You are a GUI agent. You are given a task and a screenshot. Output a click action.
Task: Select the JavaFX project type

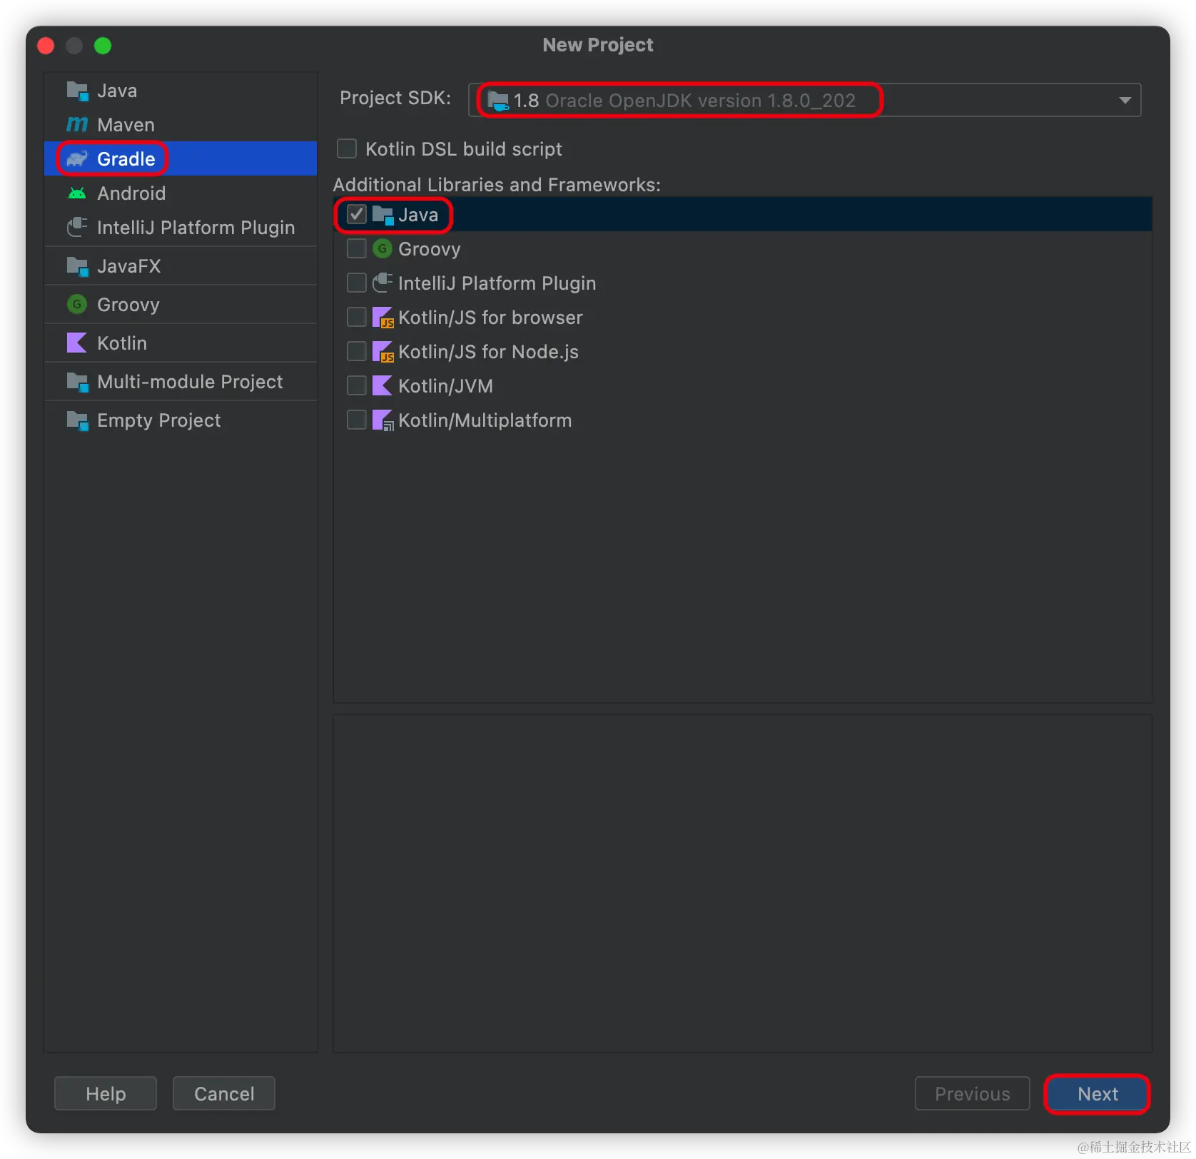point(181,266)
